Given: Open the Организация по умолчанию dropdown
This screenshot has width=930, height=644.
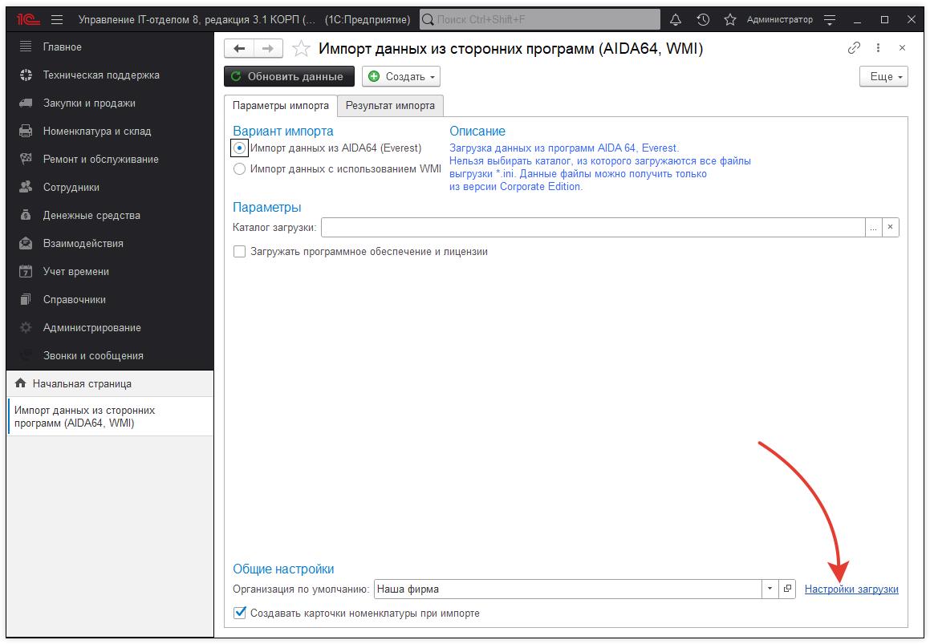Looking at the screenshot, I should pos(767,588).
